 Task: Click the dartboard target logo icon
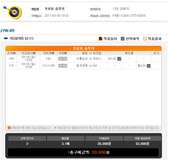pyautogui.click(x=12, y=12)
